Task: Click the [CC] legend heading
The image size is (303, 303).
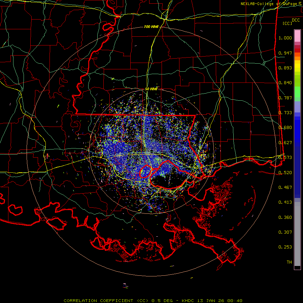Action: coord(288,23)
